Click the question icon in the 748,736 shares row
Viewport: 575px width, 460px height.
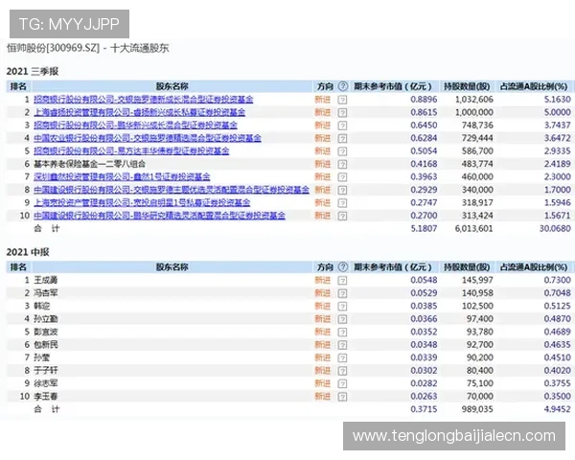pyautogui.click(x=342, y=126)
